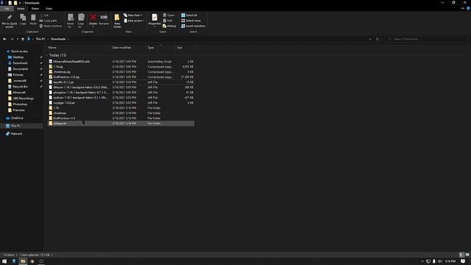Open Pictures in the navigation pane
The width and height of the screenshot is (471, 265).
[x=18, y=75]
